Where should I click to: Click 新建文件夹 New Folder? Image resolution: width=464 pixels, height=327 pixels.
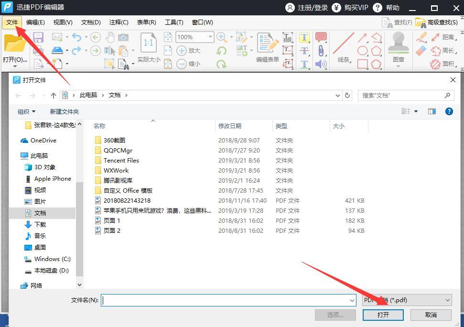click(x=64, y=111)
